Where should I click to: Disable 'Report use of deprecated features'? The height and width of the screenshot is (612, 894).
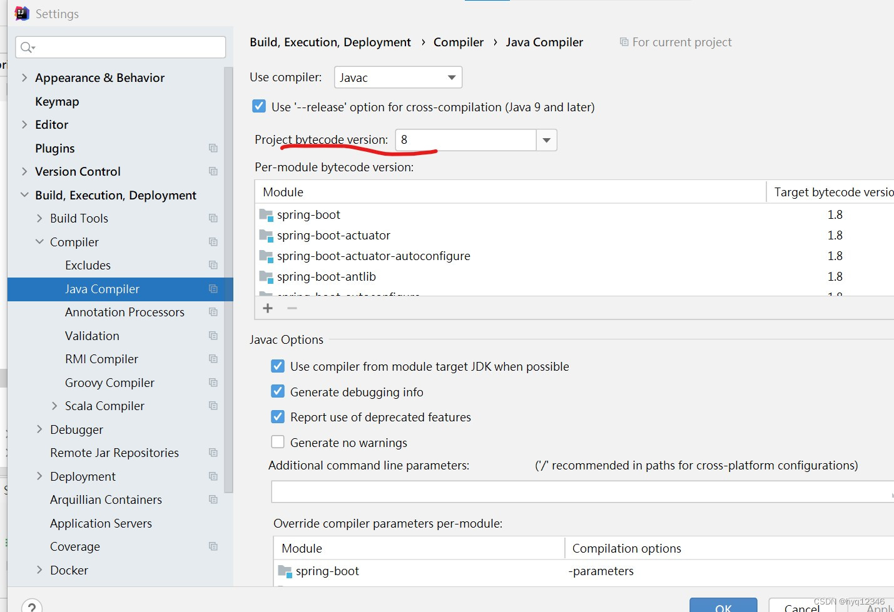coord(278,416)
